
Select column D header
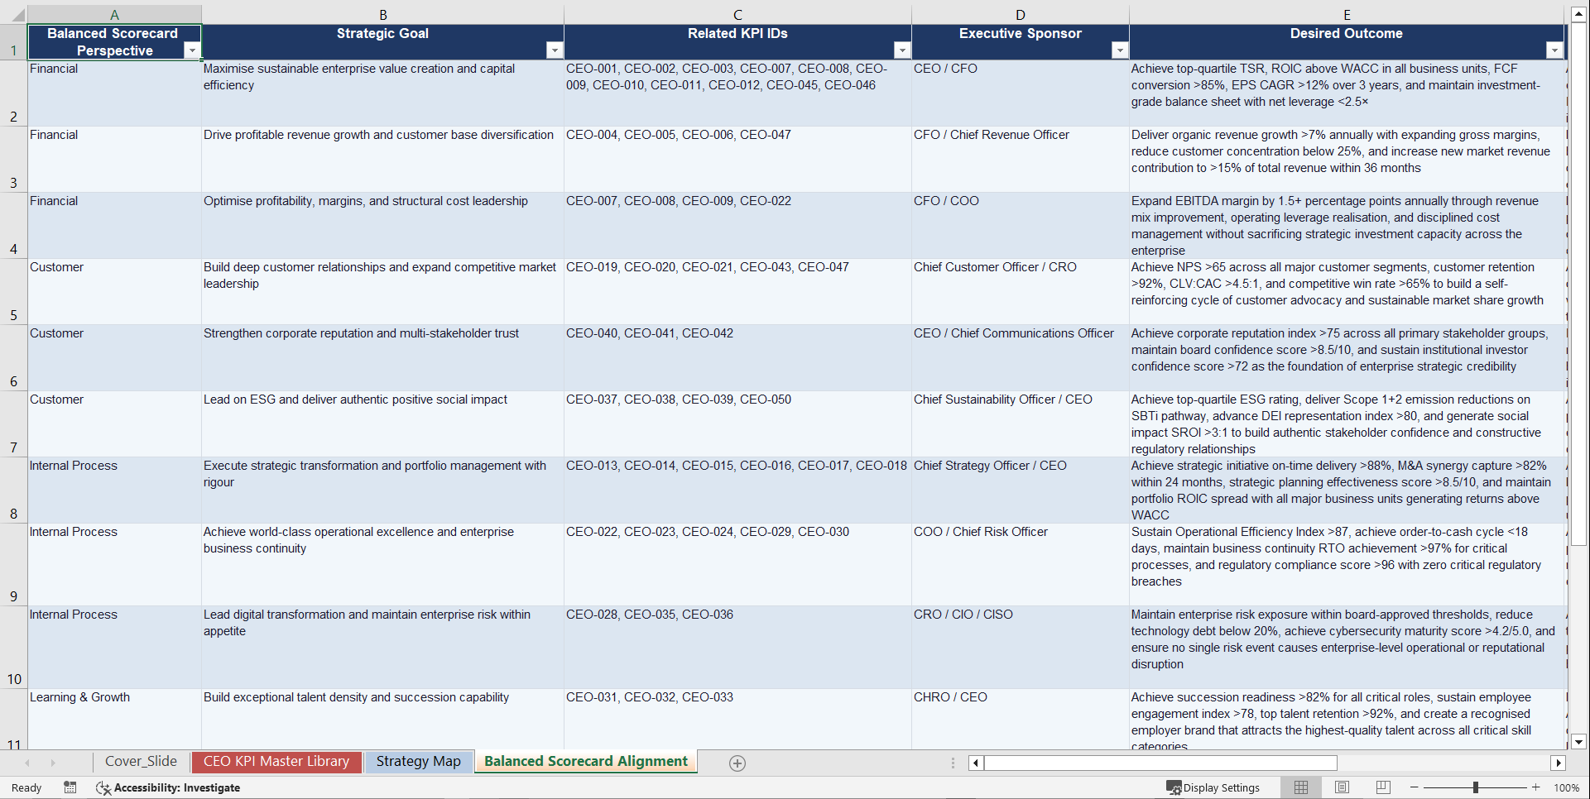click(x=1020, y=15)
